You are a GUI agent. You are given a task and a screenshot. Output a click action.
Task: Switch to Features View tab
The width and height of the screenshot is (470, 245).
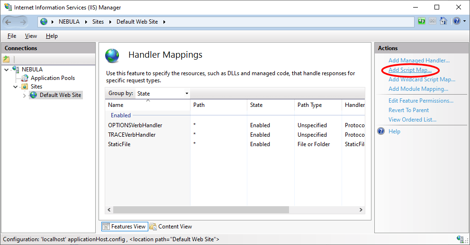[125, 227]
